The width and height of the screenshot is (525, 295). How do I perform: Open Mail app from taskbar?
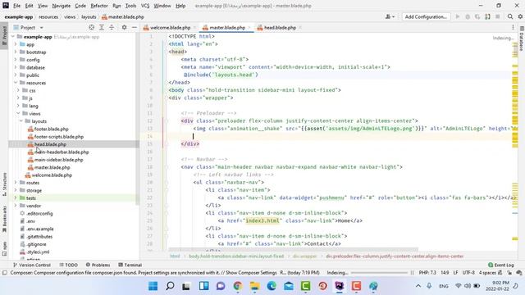tap(289, 286)
